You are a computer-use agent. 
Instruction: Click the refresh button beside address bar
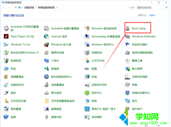[x=133, y=8]
